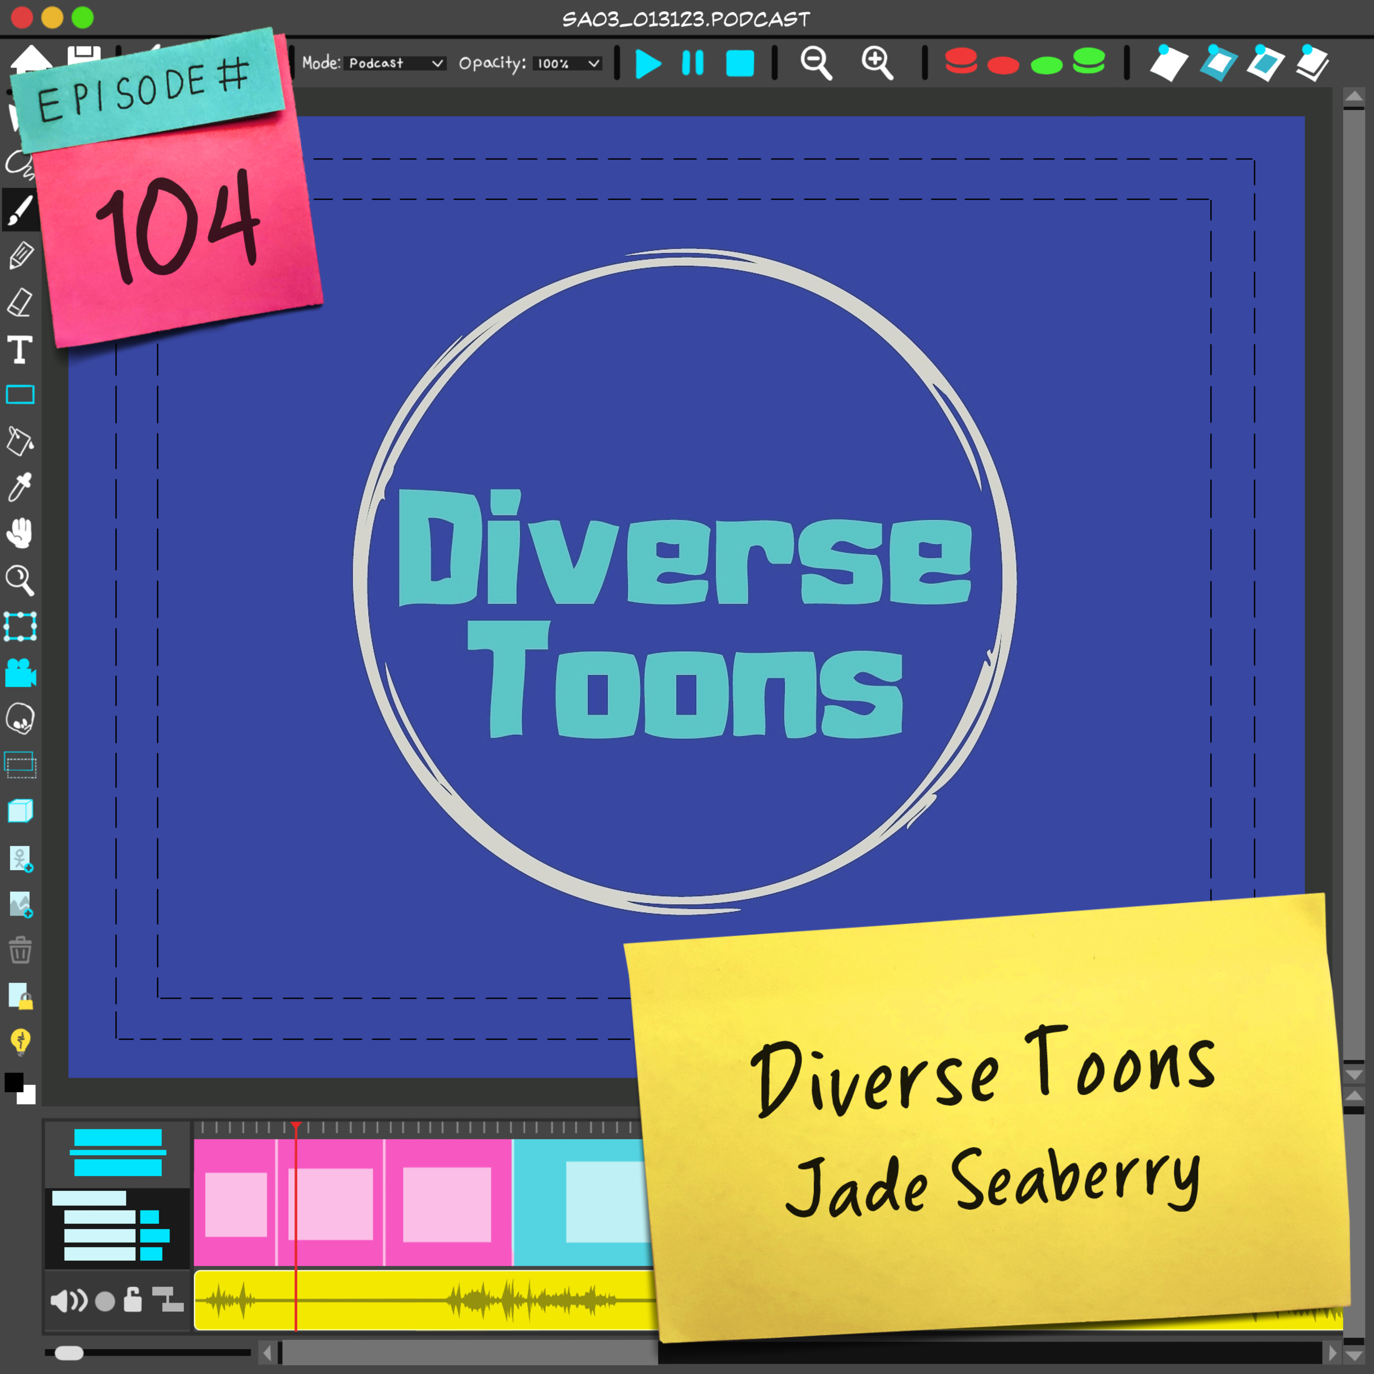The height and width of the screenshot is (1374, 1374).
Task: Choose the Paint Bucket tool
Action: coord(20,442)
